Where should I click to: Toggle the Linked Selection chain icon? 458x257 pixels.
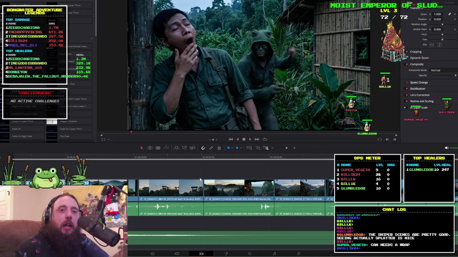tap(211, 148)
